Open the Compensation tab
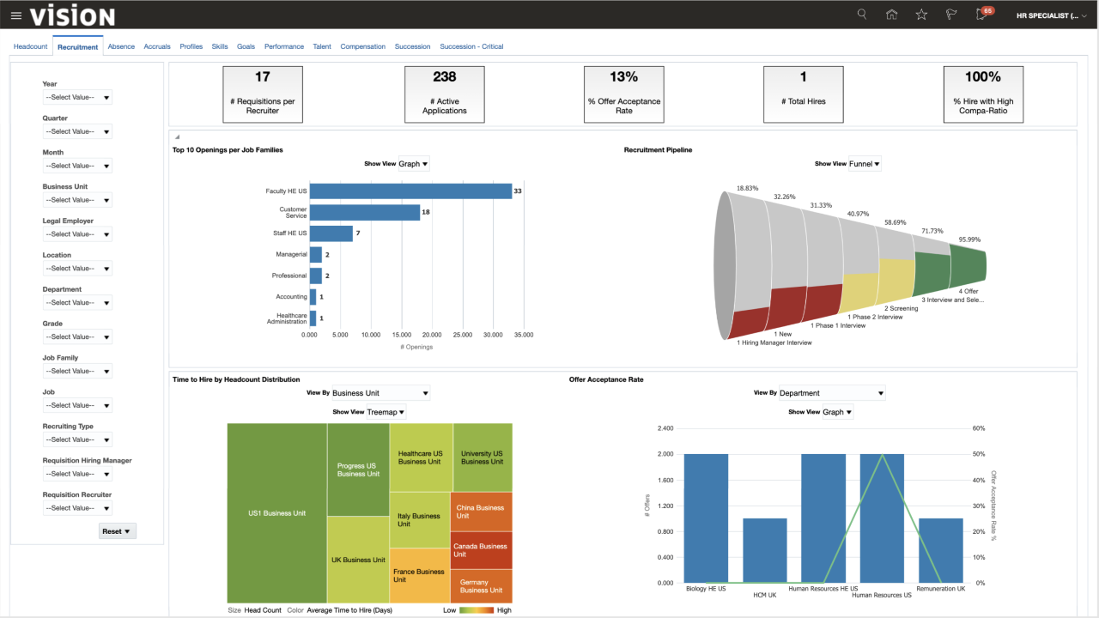 click(363, 46)
